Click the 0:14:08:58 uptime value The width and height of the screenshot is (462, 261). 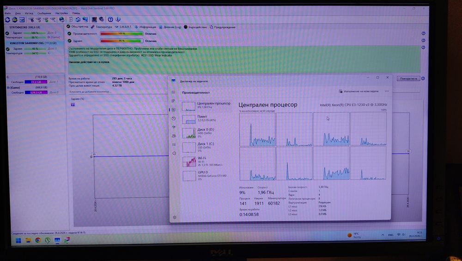249,214
